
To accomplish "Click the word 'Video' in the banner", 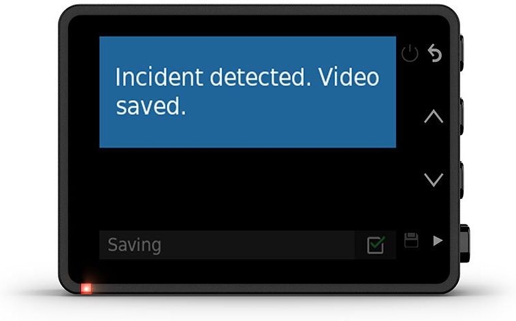I will 349,77.
